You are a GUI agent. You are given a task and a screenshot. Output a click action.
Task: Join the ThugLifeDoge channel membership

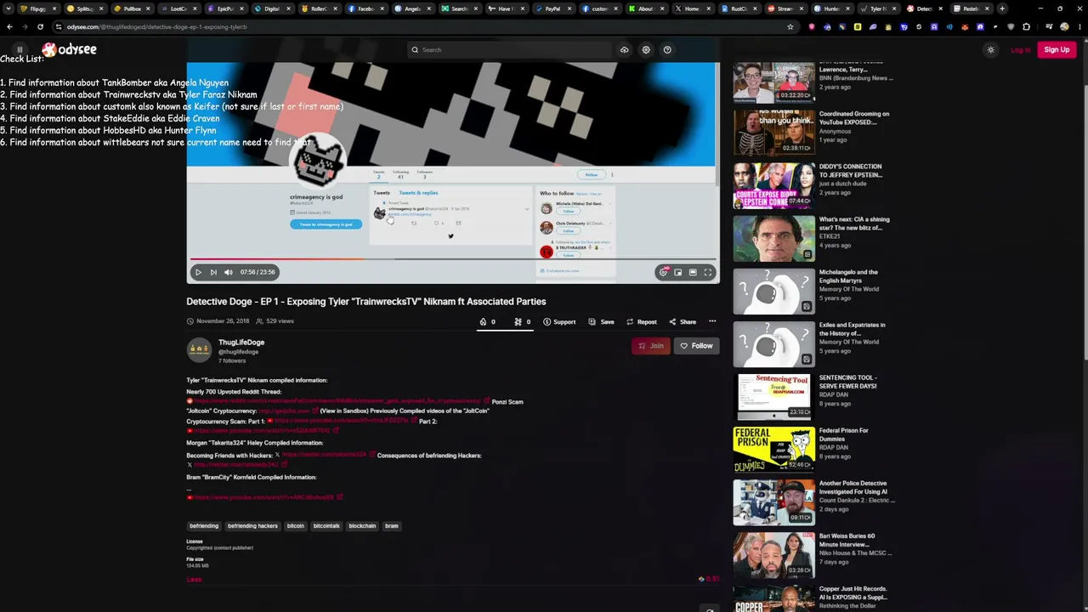point(651,346)
